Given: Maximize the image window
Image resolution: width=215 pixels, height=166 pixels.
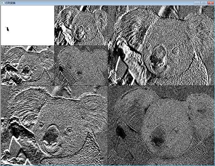Looking at the screenshot, I should (x=204, y=3).
